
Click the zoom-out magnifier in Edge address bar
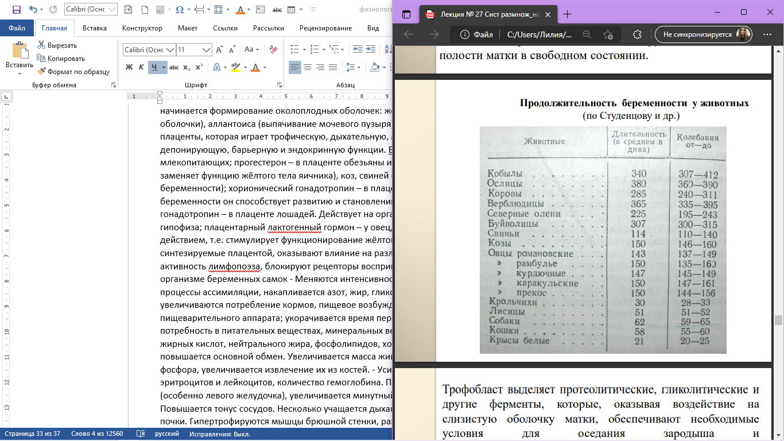(587, 34)
